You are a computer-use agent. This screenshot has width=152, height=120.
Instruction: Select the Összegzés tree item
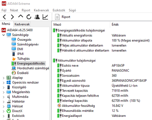click(24, 39)
